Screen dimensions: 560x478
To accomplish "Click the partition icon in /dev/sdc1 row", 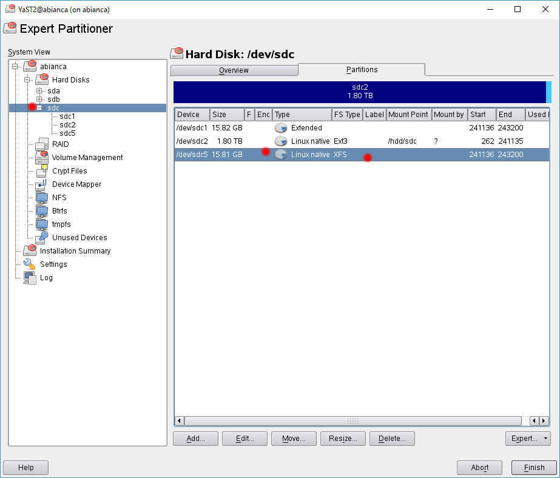I will coord(281,128).
